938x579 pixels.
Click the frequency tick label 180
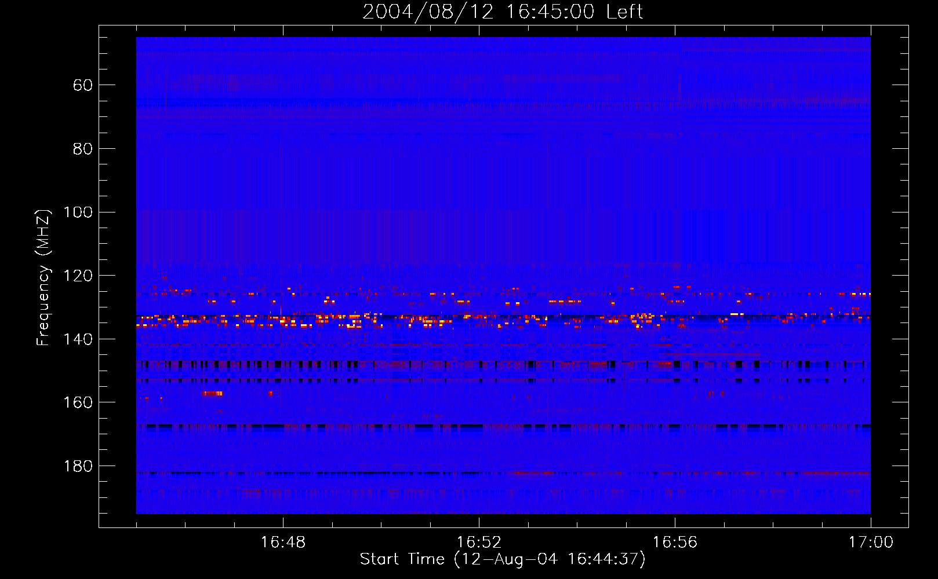tap(78, 466)
